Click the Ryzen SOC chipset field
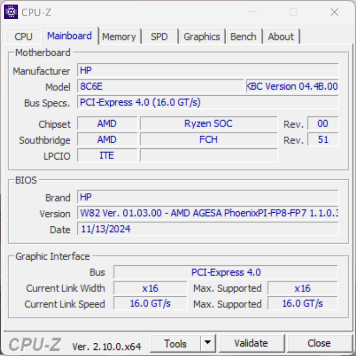Image resolution: width=356 pixels, height=356 pixels. pos(209,124)
